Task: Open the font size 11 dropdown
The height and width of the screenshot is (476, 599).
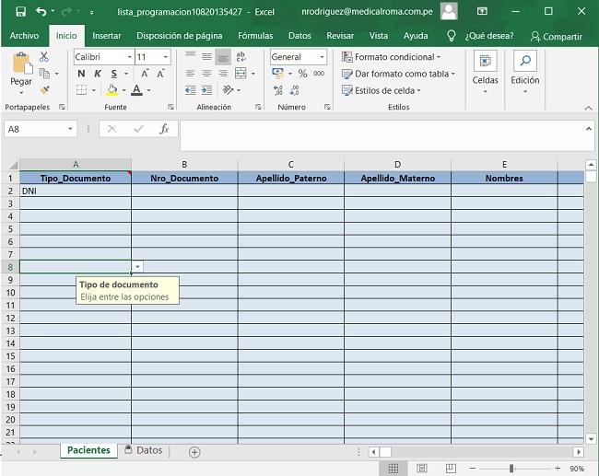Action: pyautogui.click(x=165, y=57)
